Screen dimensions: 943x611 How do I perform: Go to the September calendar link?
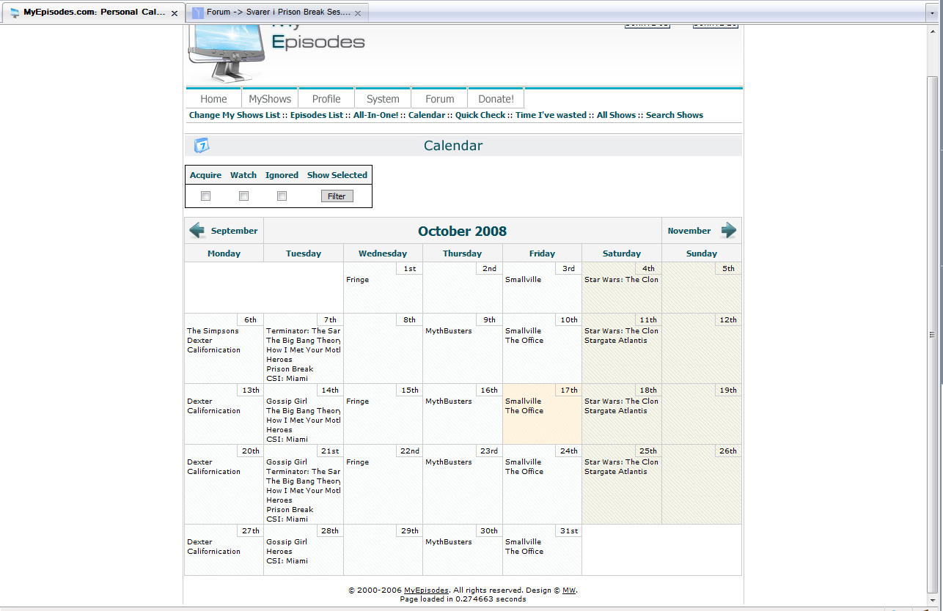[x=235, y=231]
